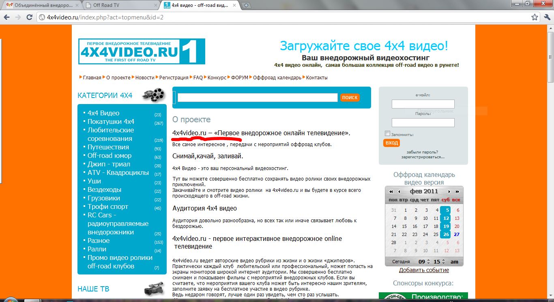Click the e-mail input field
This screenshot has width=554, height=302.
[423, 104]
